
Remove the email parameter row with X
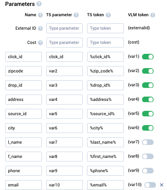pyautogui.click(x=161, y=185)
